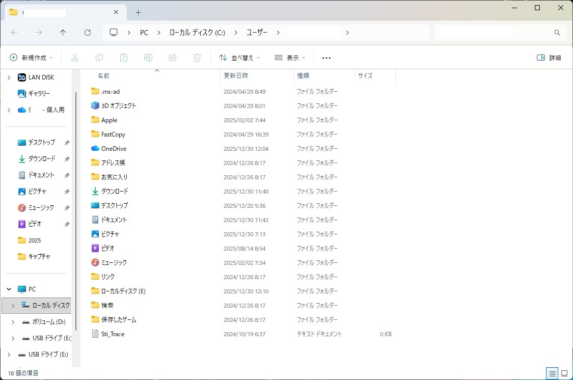Click the copy icon in toolbar
This screenshot has width=573, height=380.
coord(99,58)
